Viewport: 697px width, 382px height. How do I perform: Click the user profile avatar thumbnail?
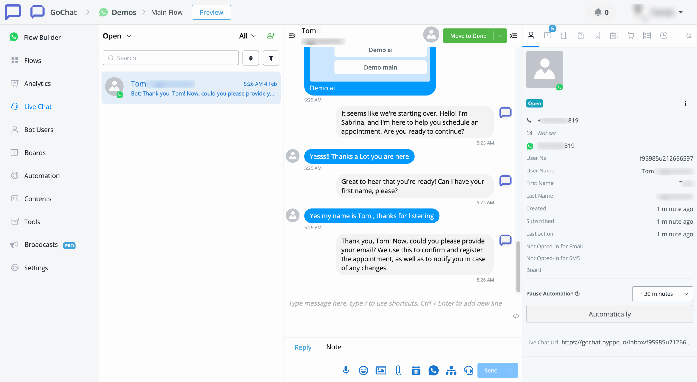(x=545, y=70)
